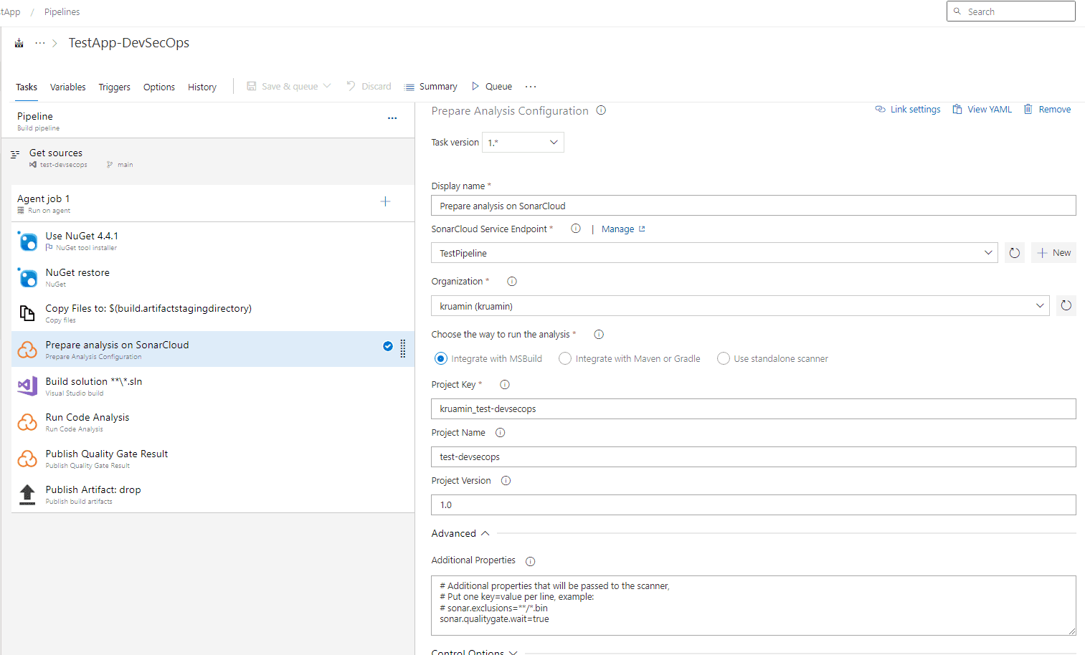Image resolution: width=1085 pixels, height=655 pixels.
Task: Click the refresh icon next to Organization dropdown
Action: coord(1066,306)
